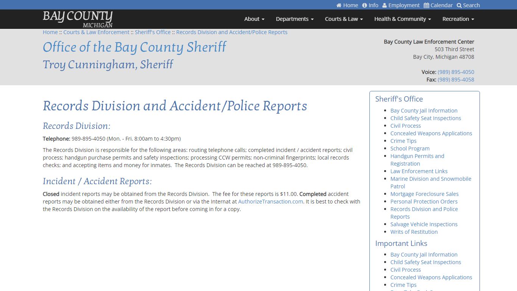The height and width of the screenshot is (291, 517).
Task: Open the School Program link
Action: pos(410,149)
